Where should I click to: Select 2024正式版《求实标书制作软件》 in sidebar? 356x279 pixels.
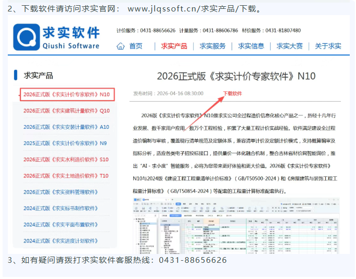(60, 209)
